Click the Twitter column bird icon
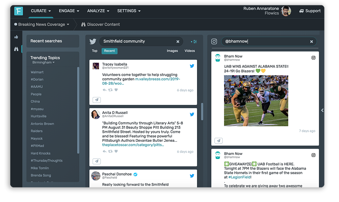Screen dimensions: 339x202 coord(93,41)
